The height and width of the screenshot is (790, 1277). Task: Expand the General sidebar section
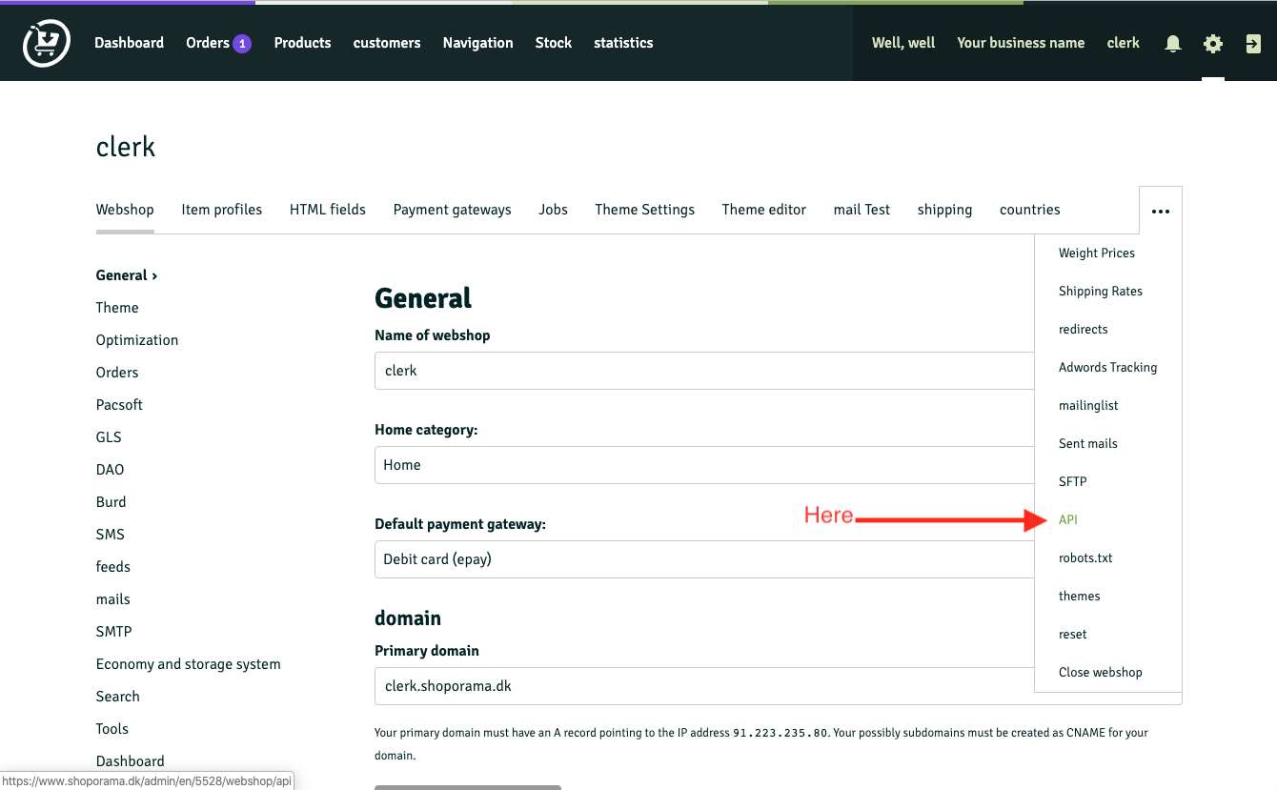point(122,274)
